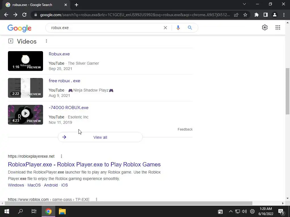290x217 pixels.
Task: View all video results
Action: pyautogui.click(x=100, y=137)
